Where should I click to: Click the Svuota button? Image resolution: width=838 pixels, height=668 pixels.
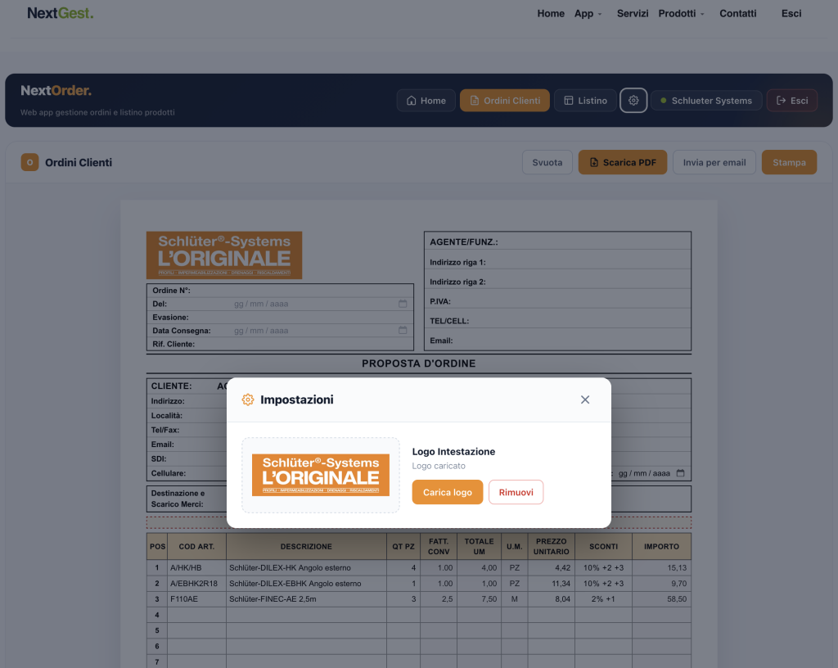[547, 162]
